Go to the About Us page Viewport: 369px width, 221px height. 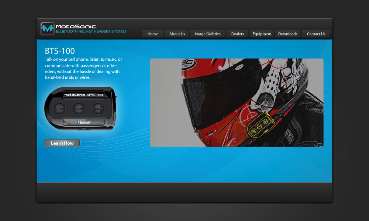(x=177, y=34)
